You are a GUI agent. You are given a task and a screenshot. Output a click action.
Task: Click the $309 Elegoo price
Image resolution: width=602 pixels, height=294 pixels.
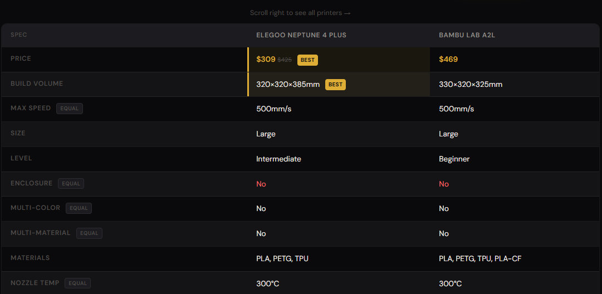click(266, 60)
